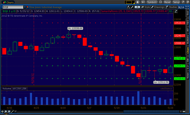Zoom out with the minus magnifier
190x115 pixels.
9,112
